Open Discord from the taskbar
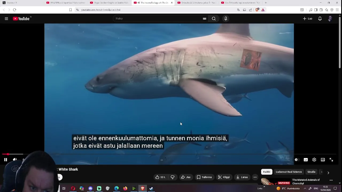342x192 pixels. click(x=90, y=189)
